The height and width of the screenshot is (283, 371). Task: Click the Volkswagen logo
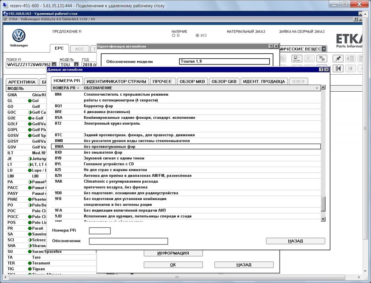[x=19, y=36]
